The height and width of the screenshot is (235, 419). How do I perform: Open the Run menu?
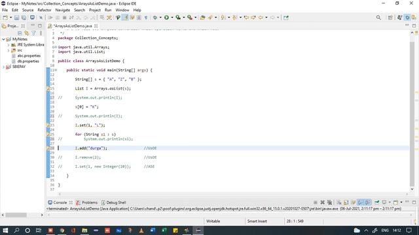pos(108,10)
